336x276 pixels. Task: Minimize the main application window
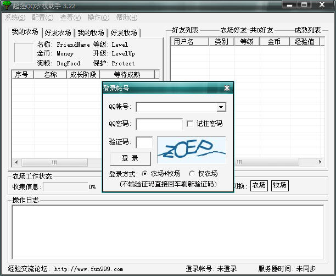289,5
